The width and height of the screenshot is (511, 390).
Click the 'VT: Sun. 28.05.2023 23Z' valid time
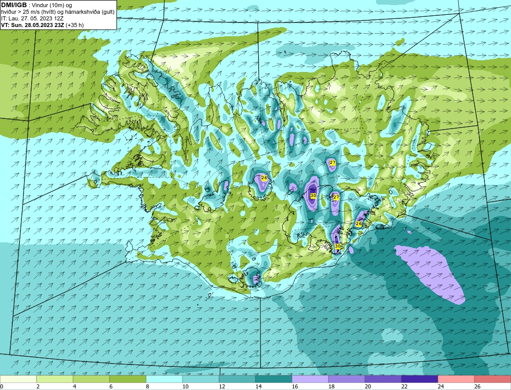tap(33, 25)
